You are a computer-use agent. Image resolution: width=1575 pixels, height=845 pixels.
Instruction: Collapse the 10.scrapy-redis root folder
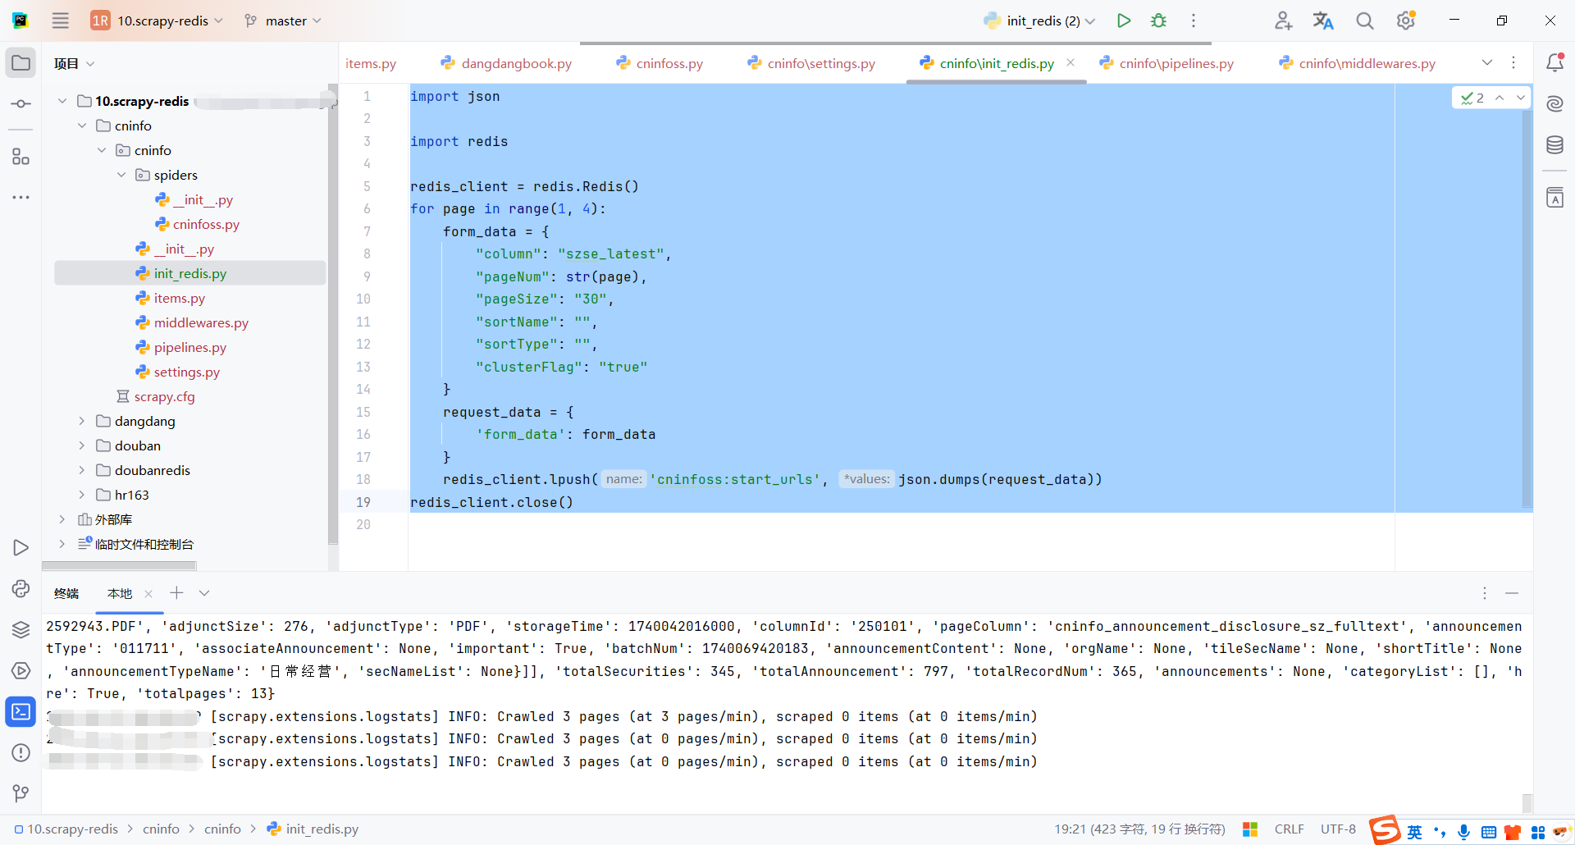pos(62,101)
